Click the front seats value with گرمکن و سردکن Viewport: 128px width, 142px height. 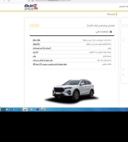click(43, 60)
